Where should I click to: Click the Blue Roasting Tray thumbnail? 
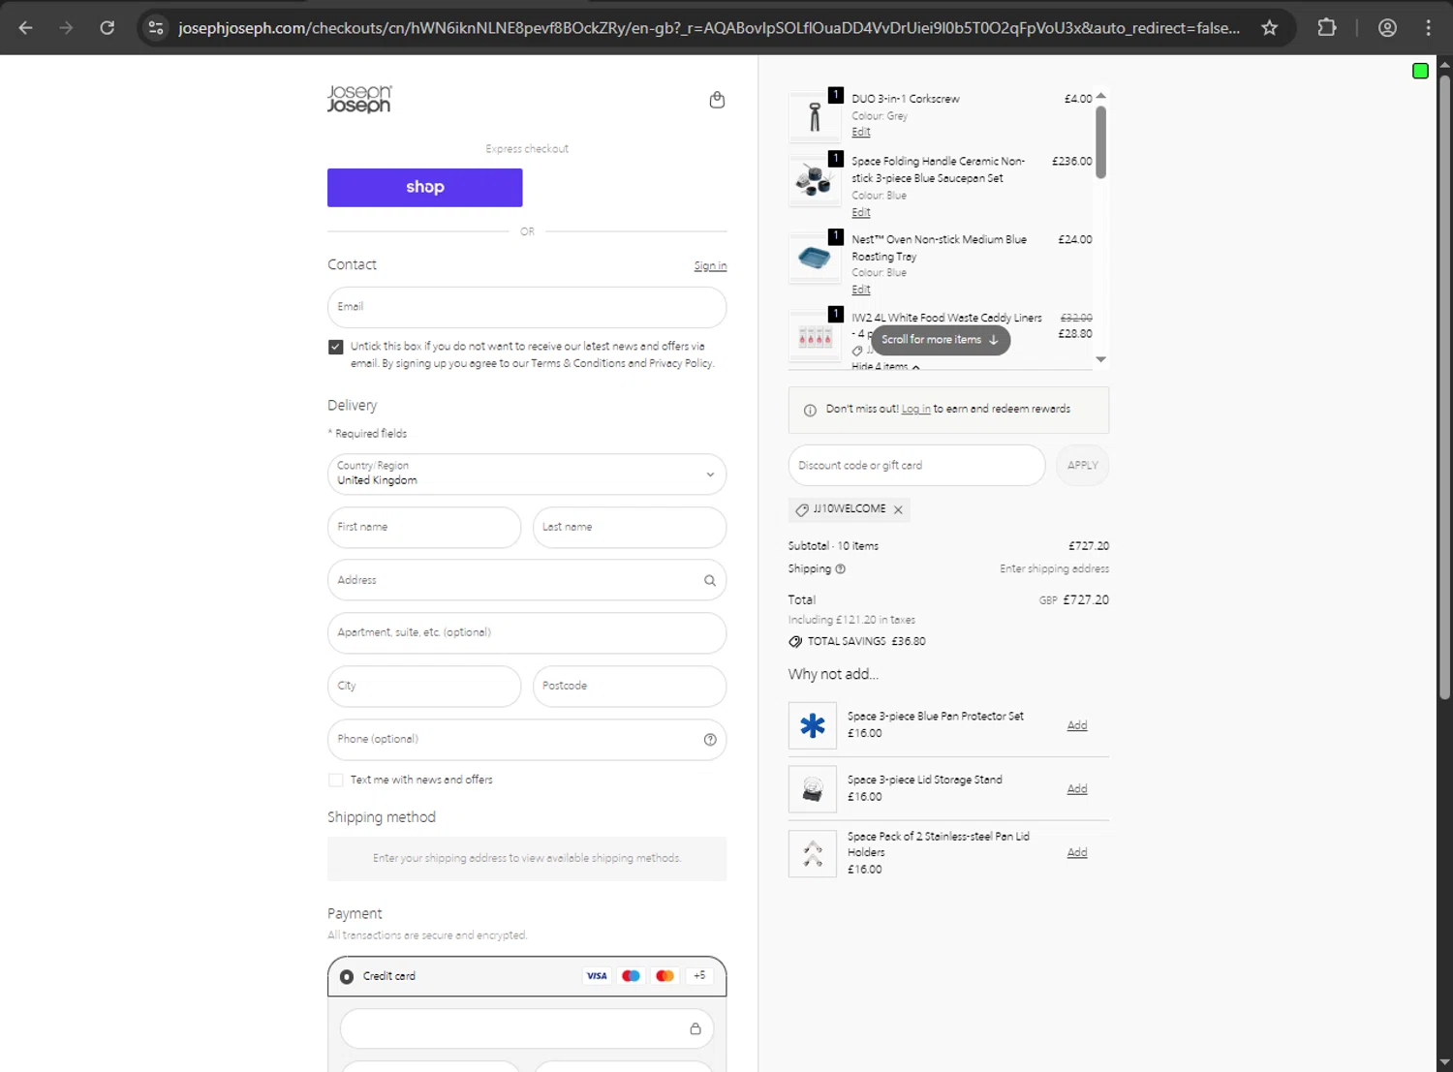[x=814, y=258]
